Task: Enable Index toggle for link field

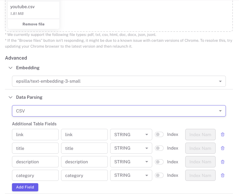Action: 159,135
